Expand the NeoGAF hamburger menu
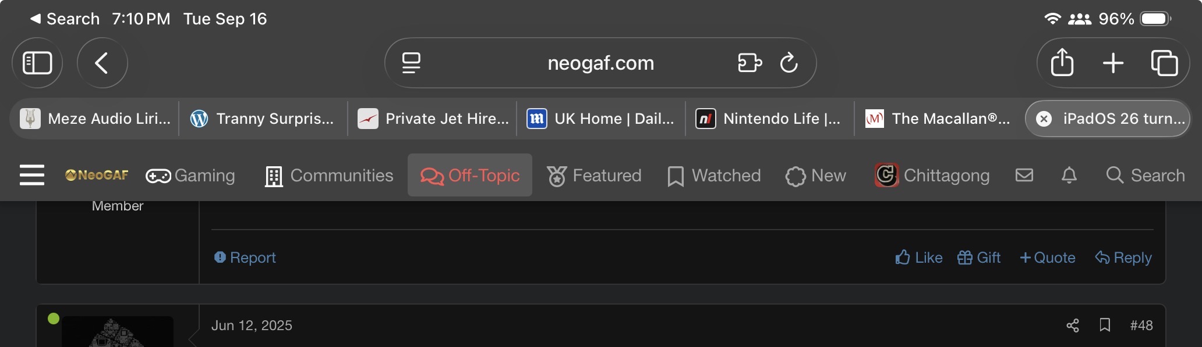 click(32, 175)
